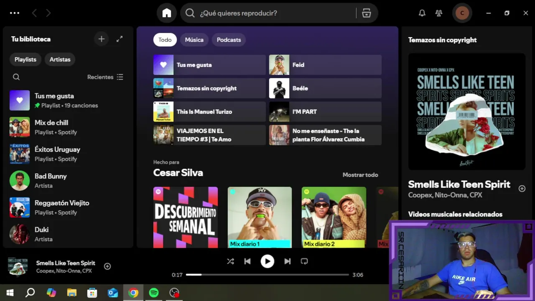
Task: Open the notifications bell
Action: (422, 13)
